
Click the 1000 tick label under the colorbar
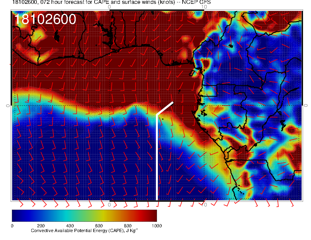(157, 226)
